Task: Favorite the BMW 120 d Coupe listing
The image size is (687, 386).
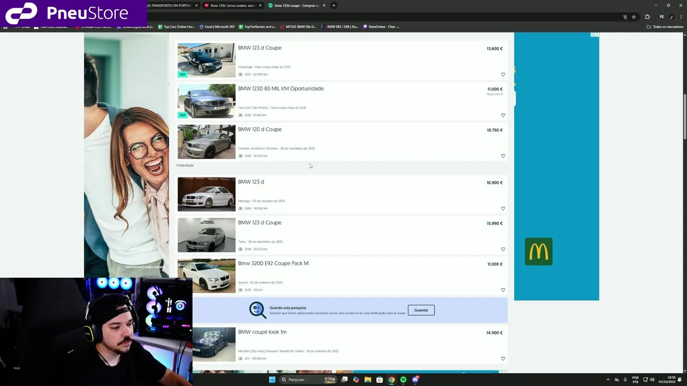Action: [x=503, y=156]
